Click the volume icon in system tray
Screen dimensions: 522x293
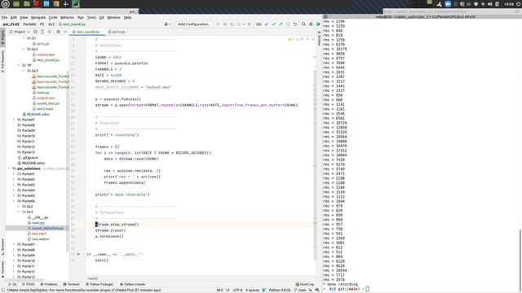pyautogui.click(x=489, y=4)
